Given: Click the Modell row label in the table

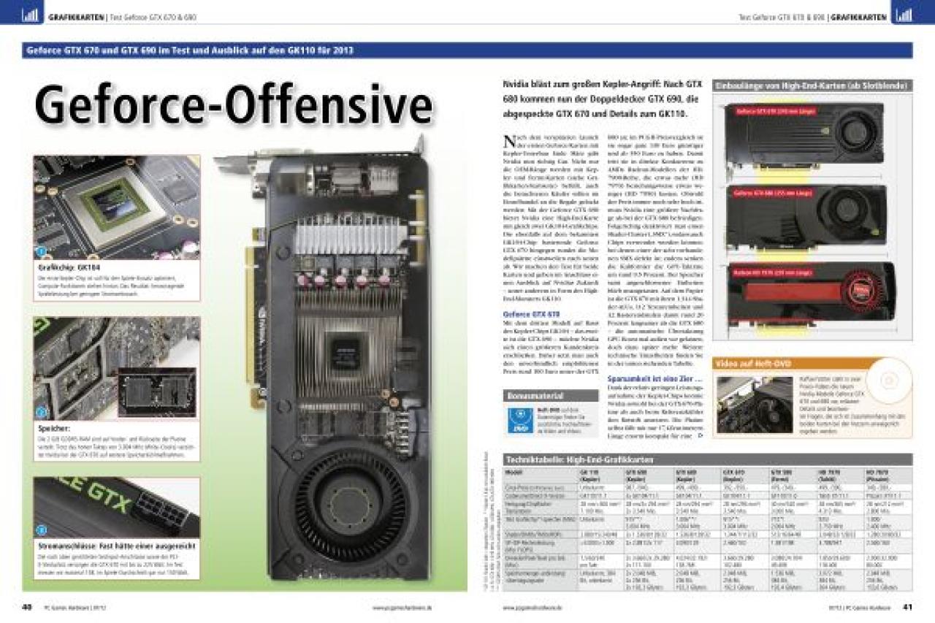Looking at the screenshot, I should (x=514, y=473).
